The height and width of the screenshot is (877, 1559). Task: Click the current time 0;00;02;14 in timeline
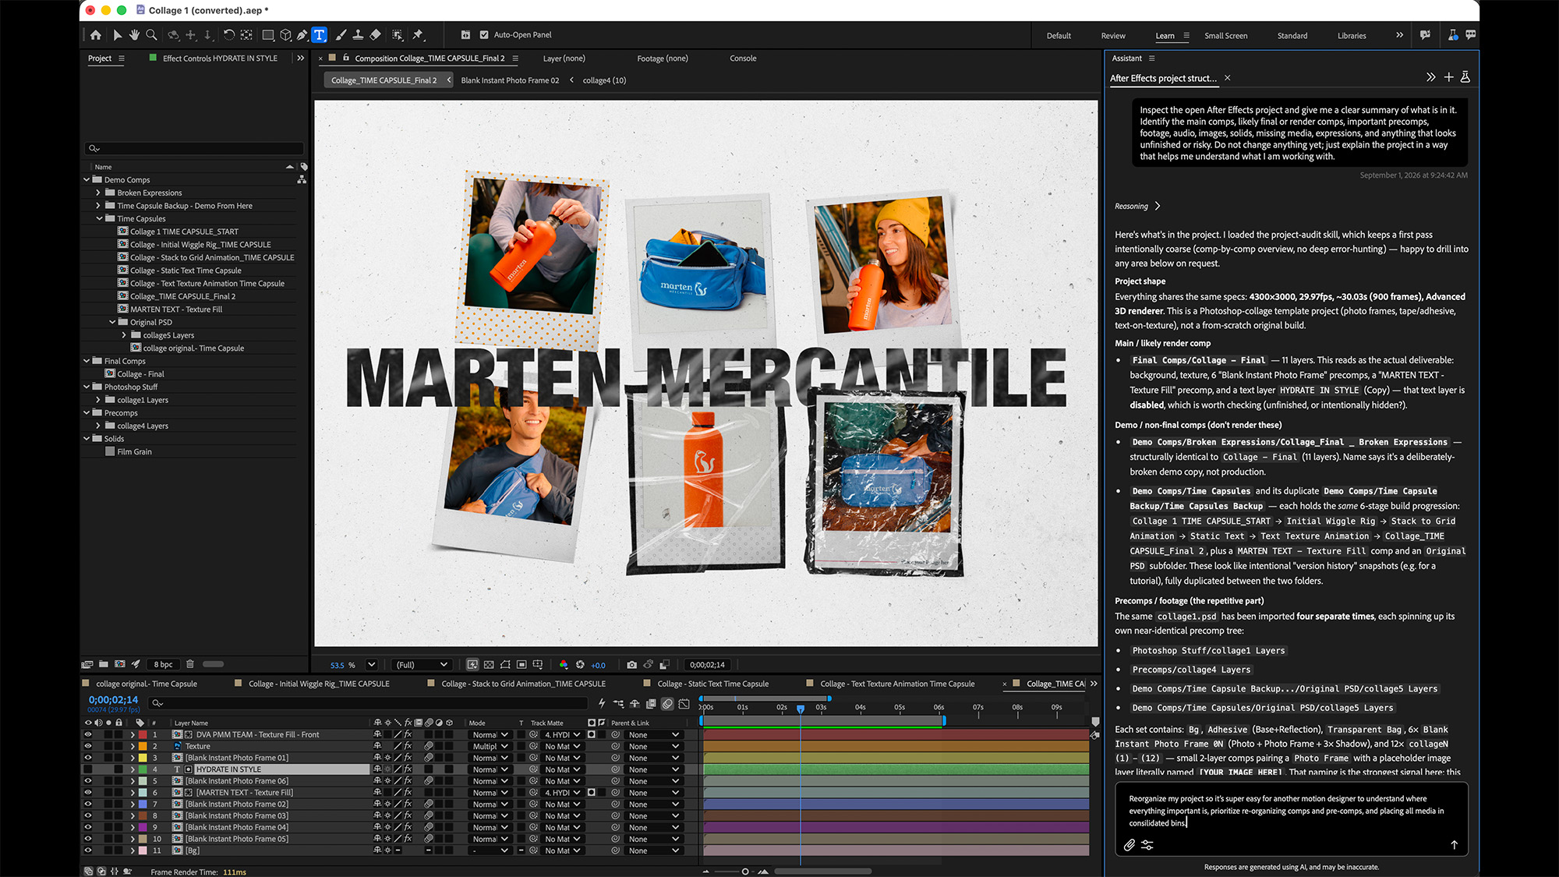[x=113, y=700]
